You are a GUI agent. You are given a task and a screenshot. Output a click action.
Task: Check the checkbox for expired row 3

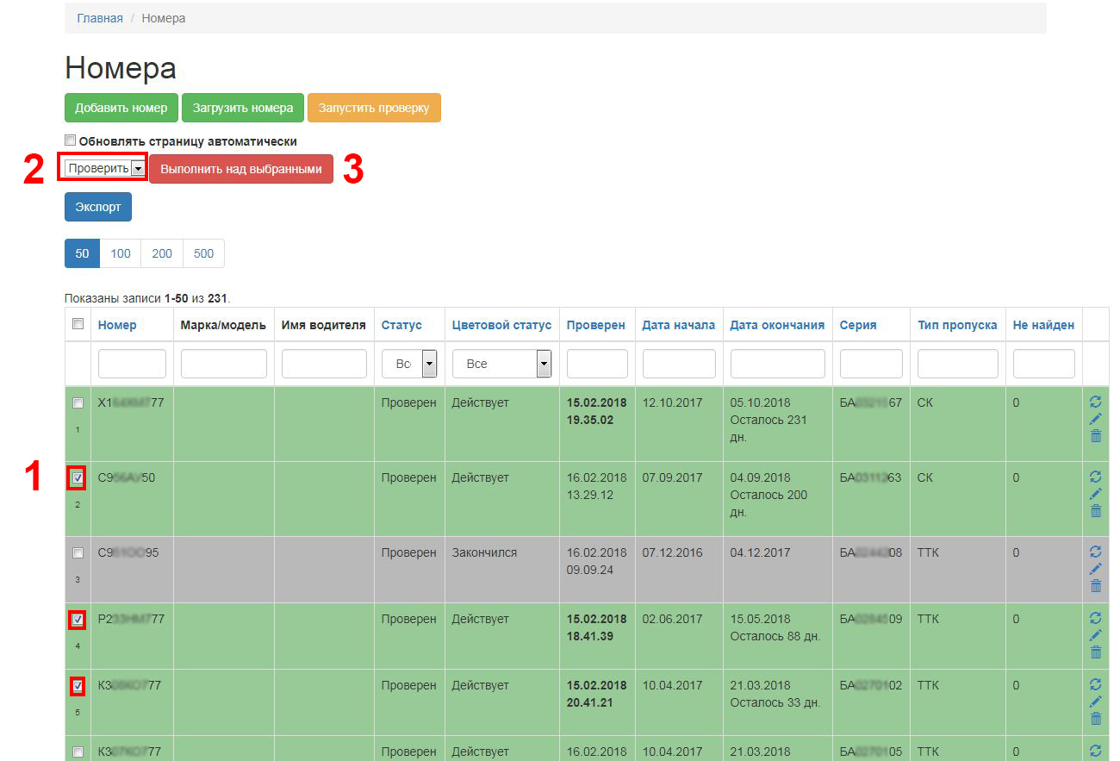coord(78,552)
